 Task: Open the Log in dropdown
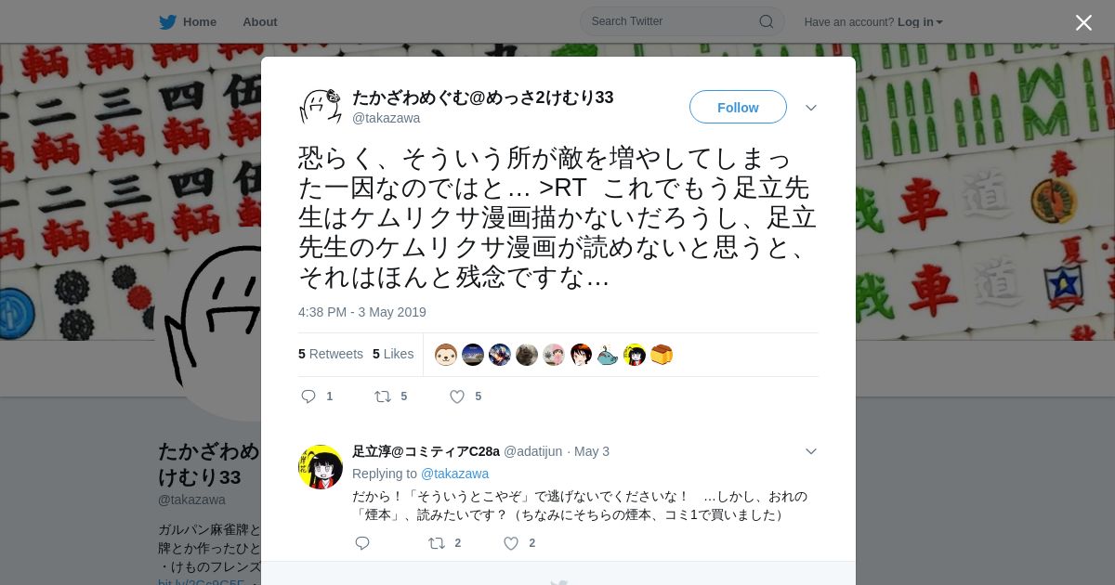click(920, 21)
